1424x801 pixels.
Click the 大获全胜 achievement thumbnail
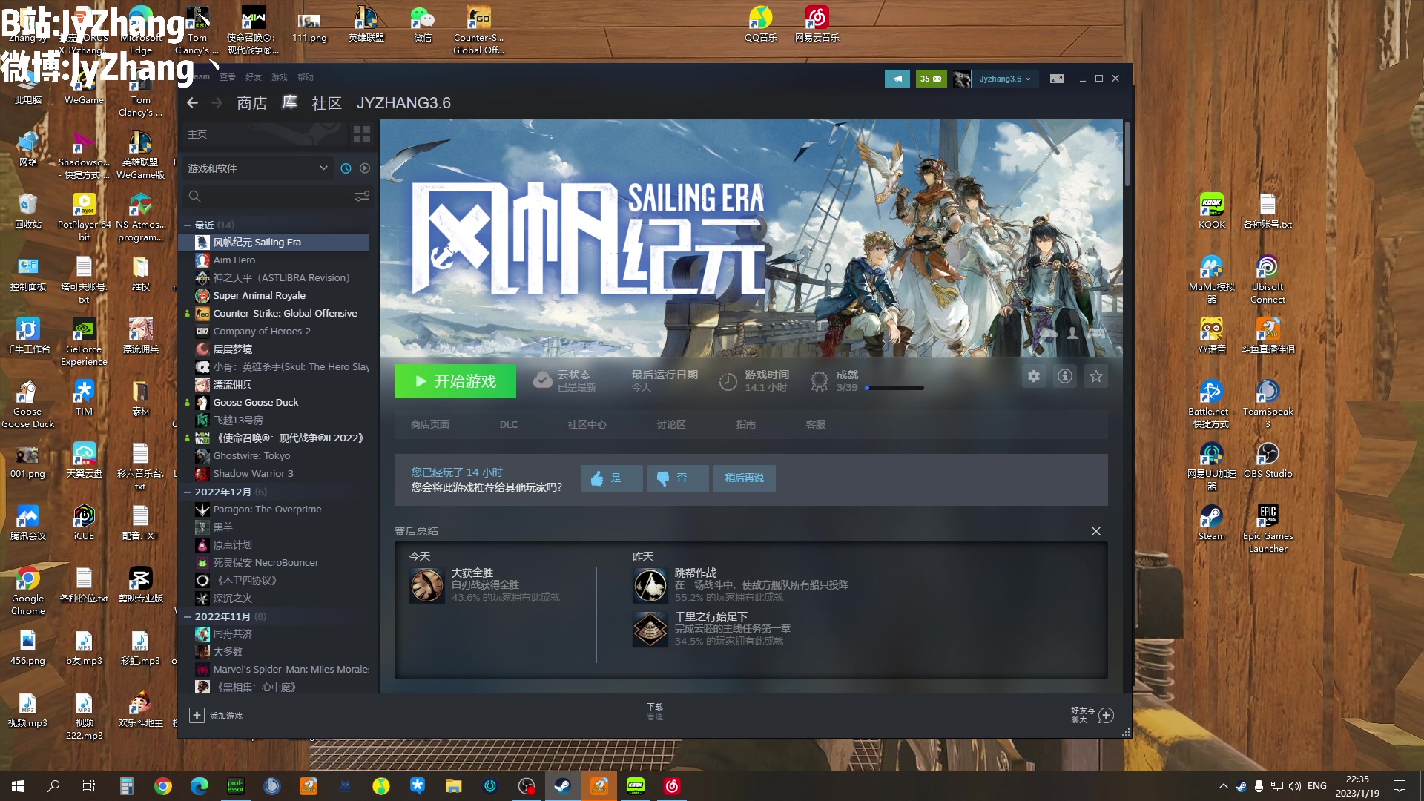click(427, 586)
